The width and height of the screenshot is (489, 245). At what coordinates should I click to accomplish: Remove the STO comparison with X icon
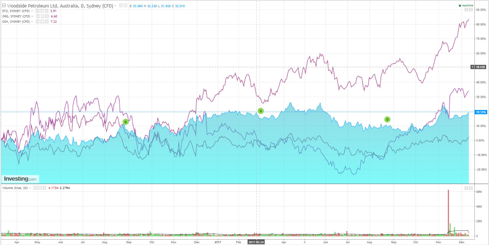coord(46,11)
